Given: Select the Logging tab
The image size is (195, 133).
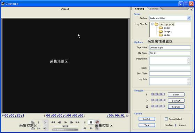Looking at the screenshot, I should (x=140, y=9).
